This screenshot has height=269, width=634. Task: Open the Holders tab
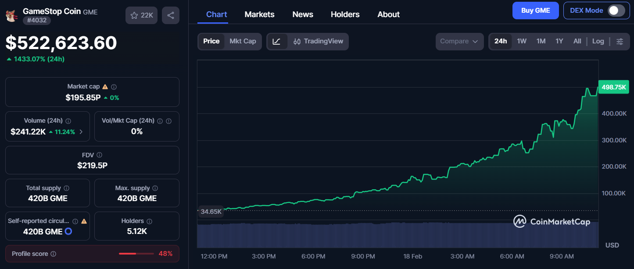[345, 14]
